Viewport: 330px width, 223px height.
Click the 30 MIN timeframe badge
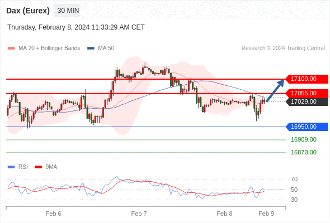(x=67, y=11)
